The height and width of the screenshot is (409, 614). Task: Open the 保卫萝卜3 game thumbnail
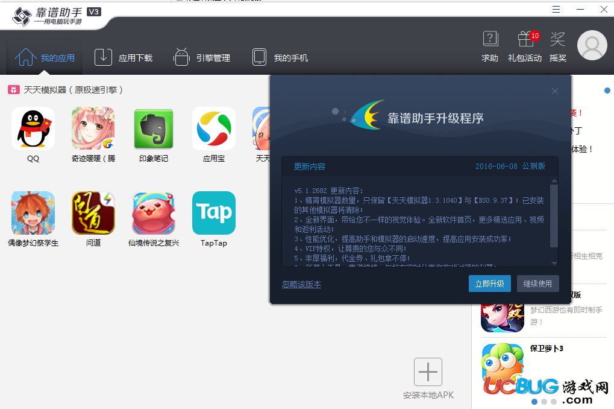(503, 364)
